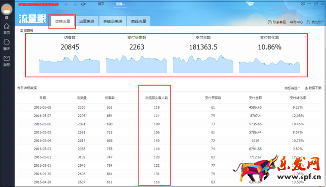Select the 流量来源 tab
The height and width of the screenshot is (187, 326).
(x=87, y=21)
